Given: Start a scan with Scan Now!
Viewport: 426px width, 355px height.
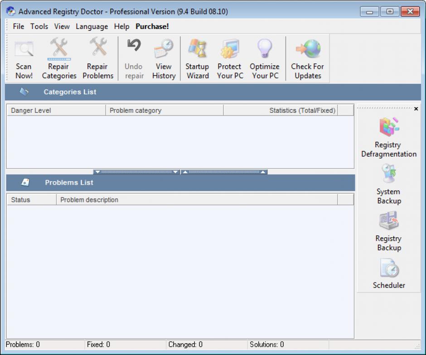Looking at the screenshot, I should pyautogui.click(x=24, y=58).
